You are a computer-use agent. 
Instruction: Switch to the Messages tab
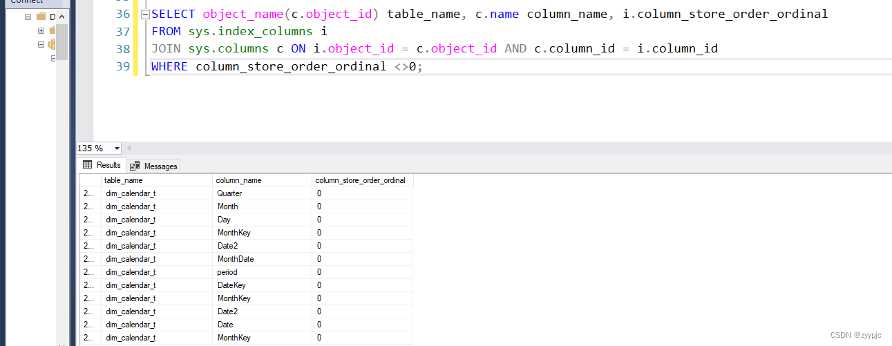[153, 166]
